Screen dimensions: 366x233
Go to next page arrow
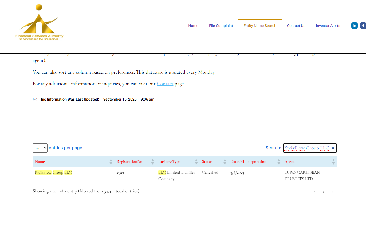click(x=333, y=191)
